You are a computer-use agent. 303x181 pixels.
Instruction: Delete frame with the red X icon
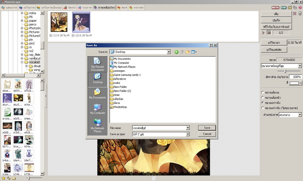coord(295,14)
